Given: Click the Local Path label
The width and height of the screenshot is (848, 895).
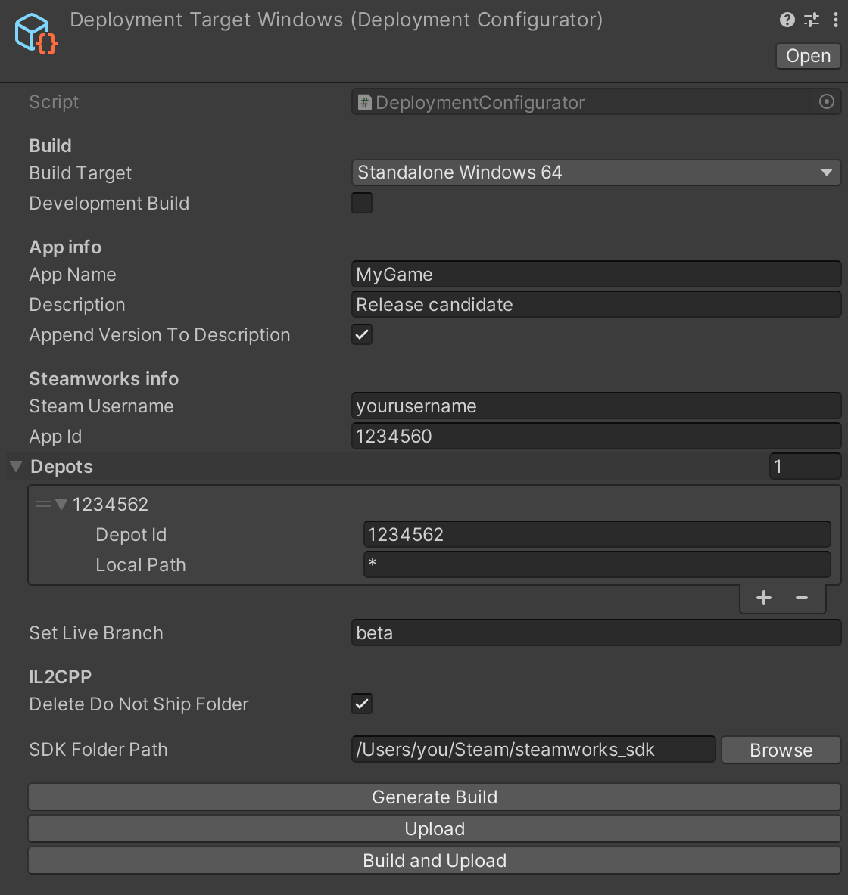Looking at the screenshot, I should coord(141,565).
